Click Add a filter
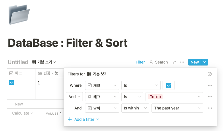Viewport: 223px width, 131px height. (x=83, y=119)
